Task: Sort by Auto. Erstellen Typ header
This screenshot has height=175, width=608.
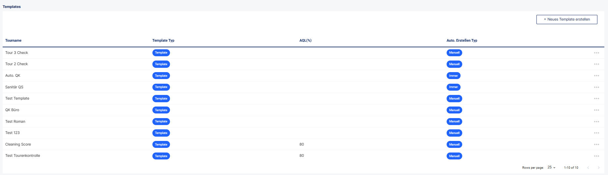Action: (x=462, y=40)
